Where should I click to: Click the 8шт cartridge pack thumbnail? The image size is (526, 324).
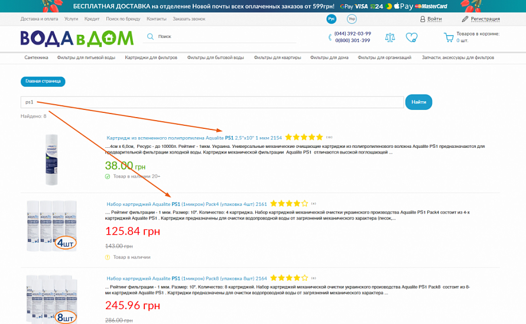[52, 299]
